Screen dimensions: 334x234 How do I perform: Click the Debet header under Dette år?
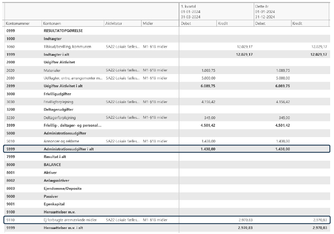(x=273, y=23)
